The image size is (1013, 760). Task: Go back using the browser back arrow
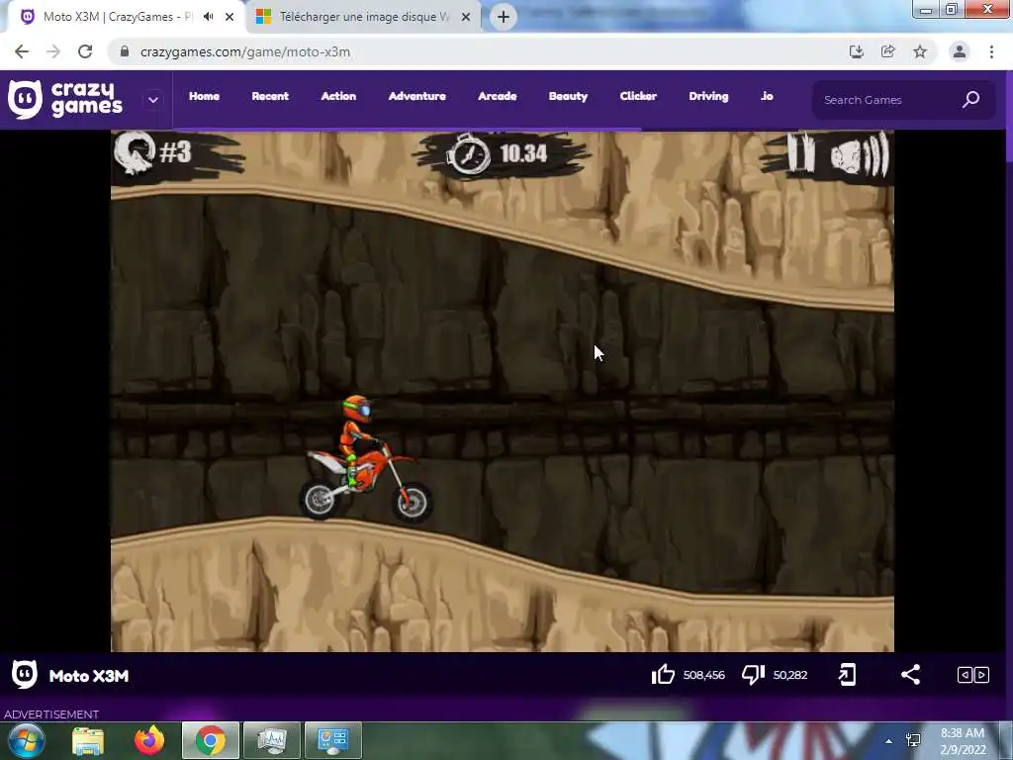click(22, 51)
